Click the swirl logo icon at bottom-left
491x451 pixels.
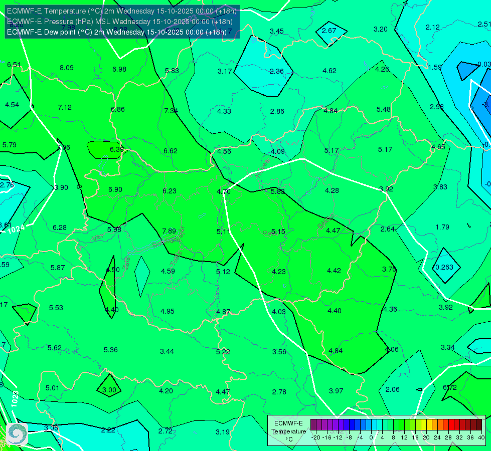(x=17, y=434)
